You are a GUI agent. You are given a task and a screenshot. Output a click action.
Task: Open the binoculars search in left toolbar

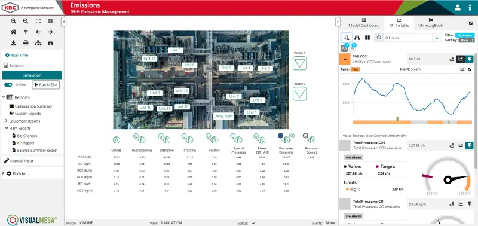click(50, 43)
